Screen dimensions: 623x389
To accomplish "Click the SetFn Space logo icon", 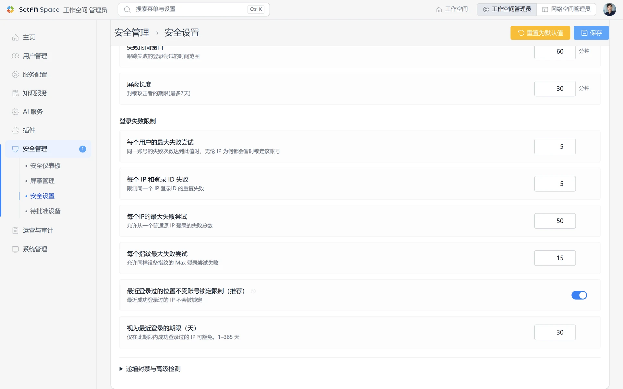I will [10, 9].
